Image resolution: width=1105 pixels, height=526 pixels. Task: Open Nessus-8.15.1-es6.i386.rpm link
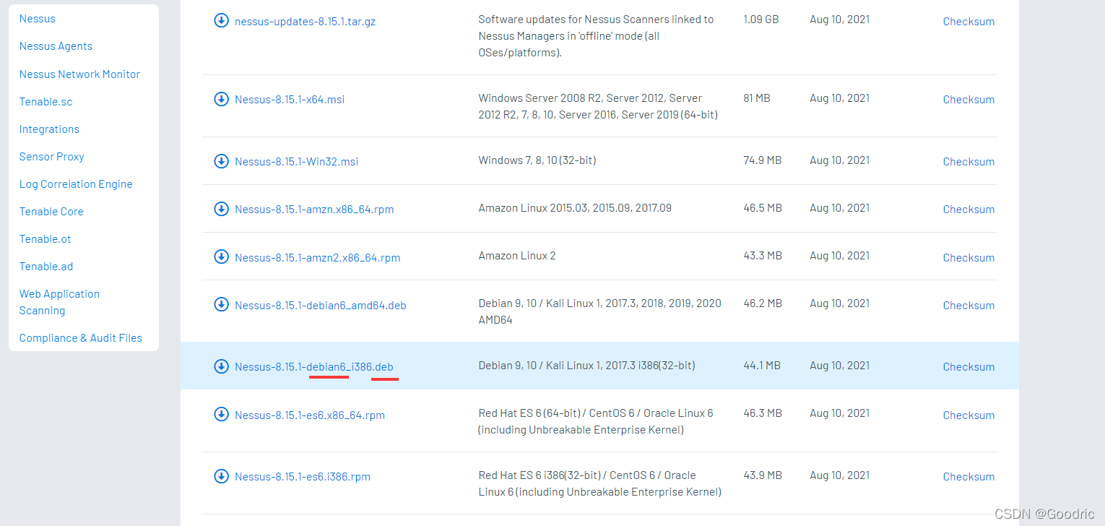pos(303,477)
